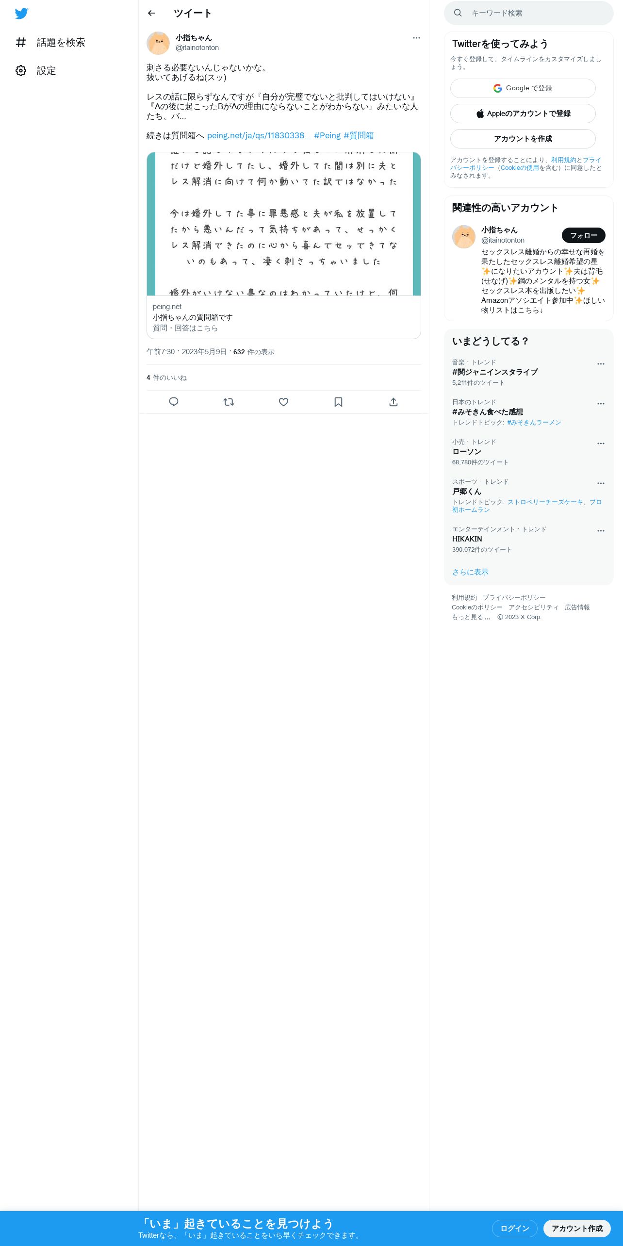Open footer Cookieのポリシー link
Screen dimensions: 623x1246
coord(477,607)
